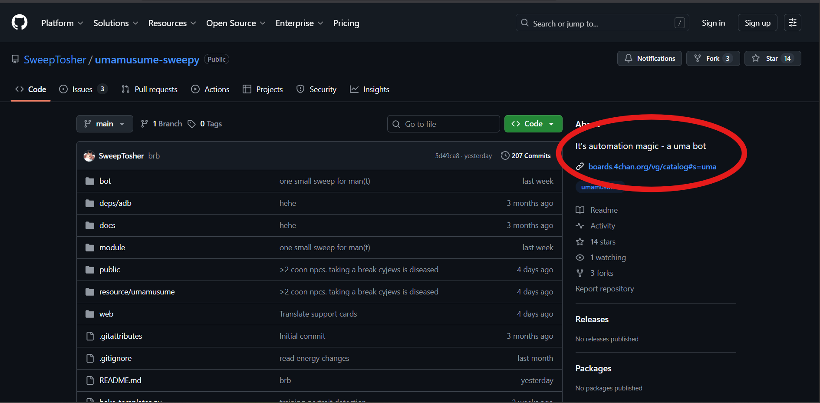Image resolution: width=820 pixels, height=403 pixels.
Task: Click the Sign up button
Action: (x=757, y=23)
